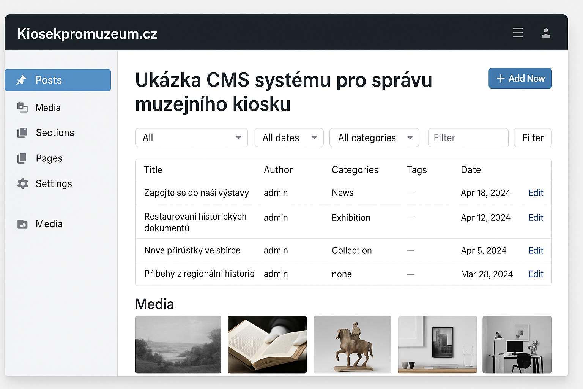Open the All dates dropdown
The width and height of the screenshot is (583, 389).
289,138
